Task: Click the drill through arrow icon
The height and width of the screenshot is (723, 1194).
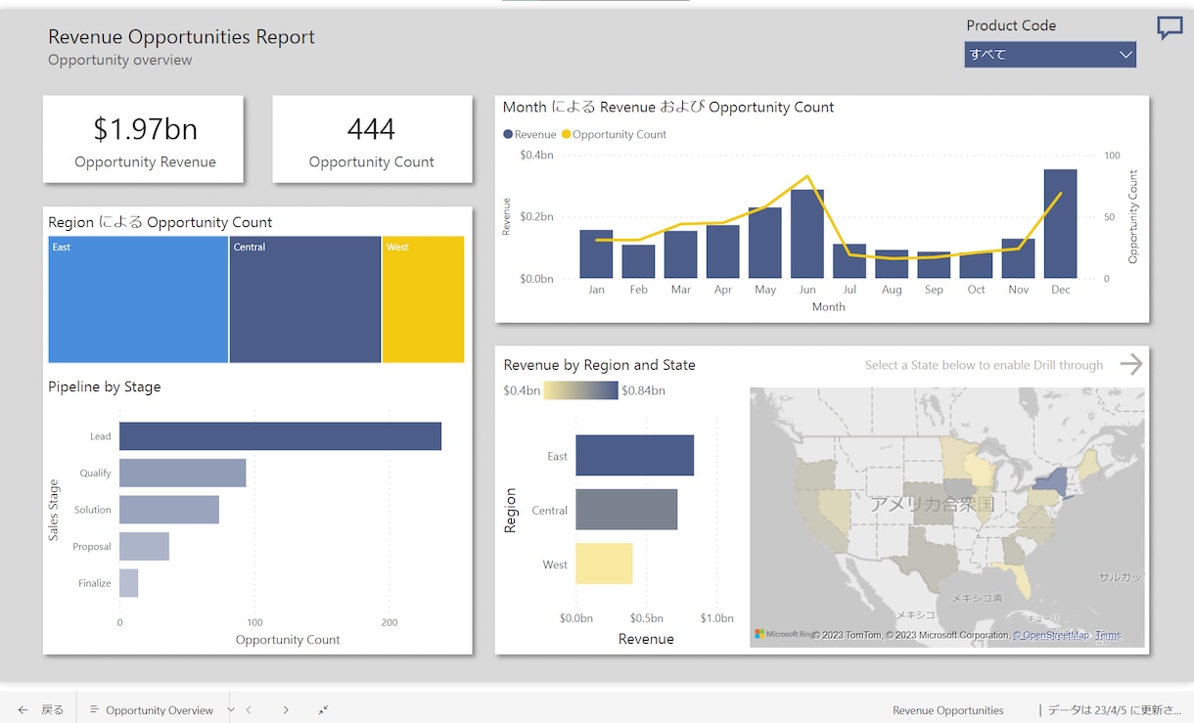Action: tap(1131, 365)
